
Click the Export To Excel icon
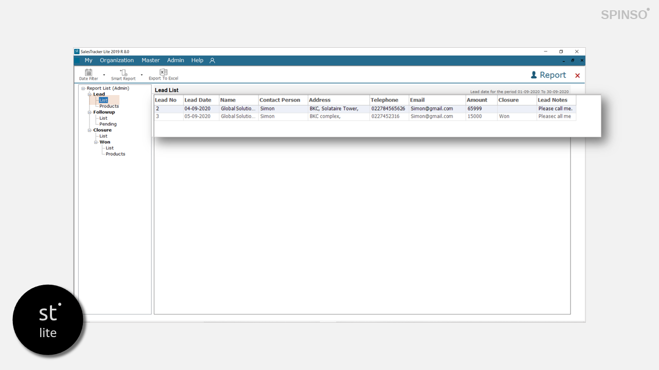[x=163, y=72]
